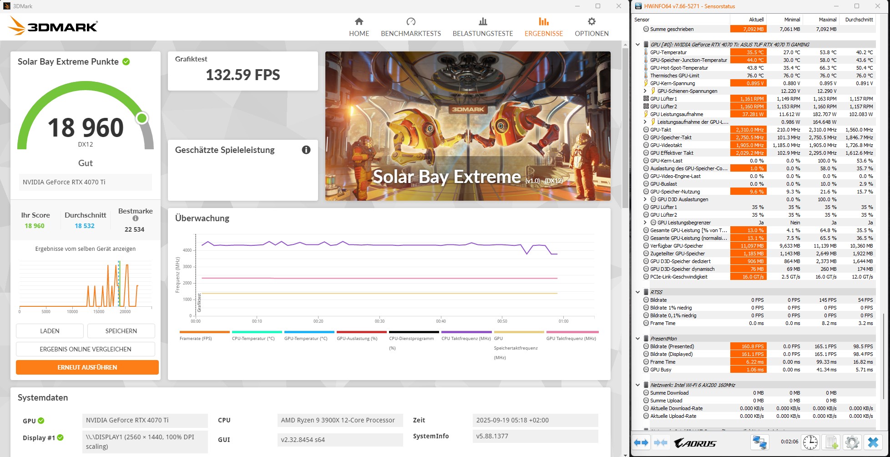Image resolution: width=890 pixels, height=457 pixels.
Task: Click the green check beside GPU in Systemdaten
Action: pyautogui.click(x=41, y=421)
